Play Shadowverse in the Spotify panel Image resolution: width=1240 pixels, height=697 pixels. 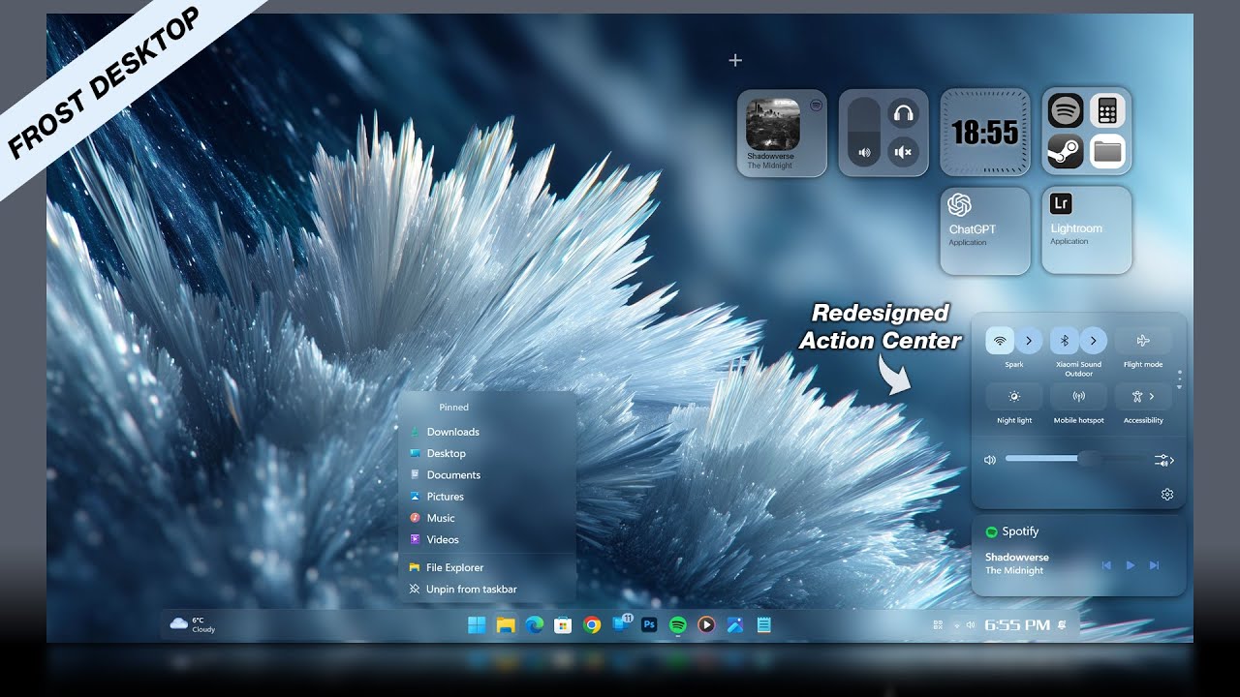pos(1130,565)
